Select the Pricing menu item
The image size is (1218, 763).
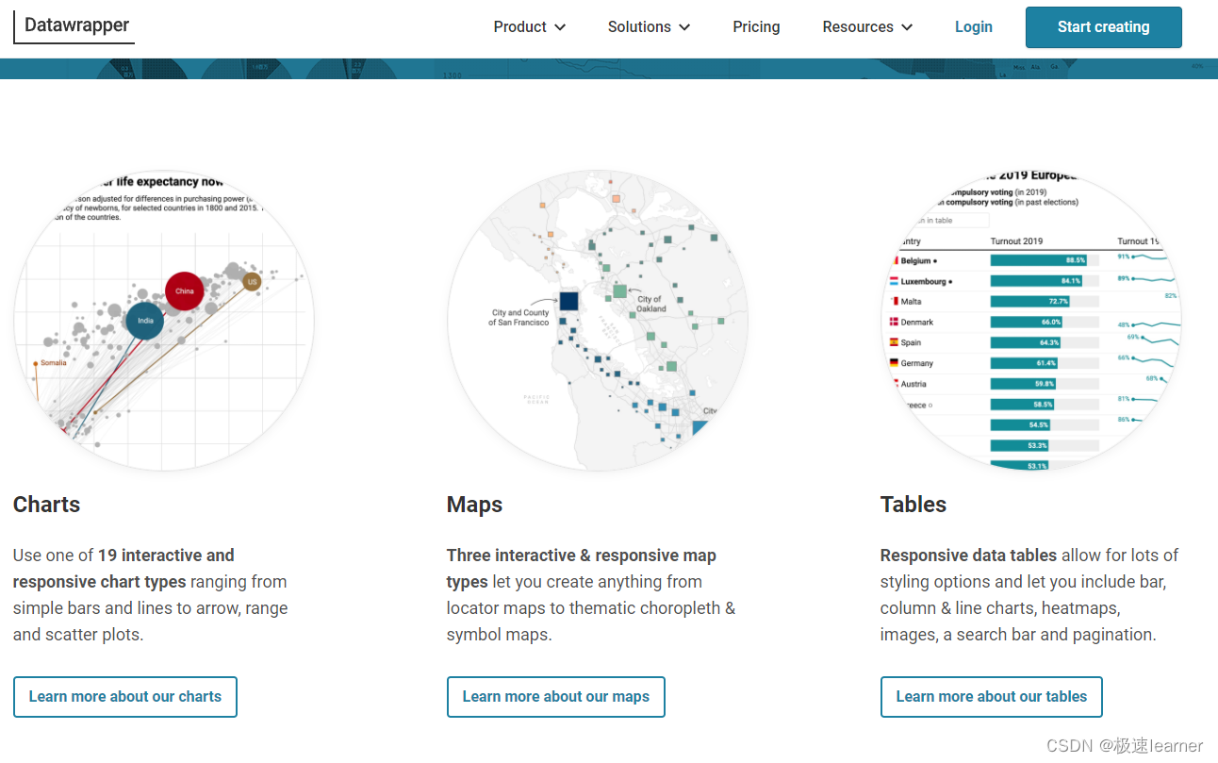(x=756, y=26)
